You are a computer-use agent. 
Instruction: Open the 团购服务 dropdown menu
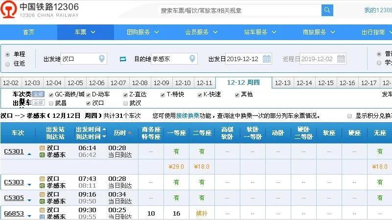tap(143, 32)
